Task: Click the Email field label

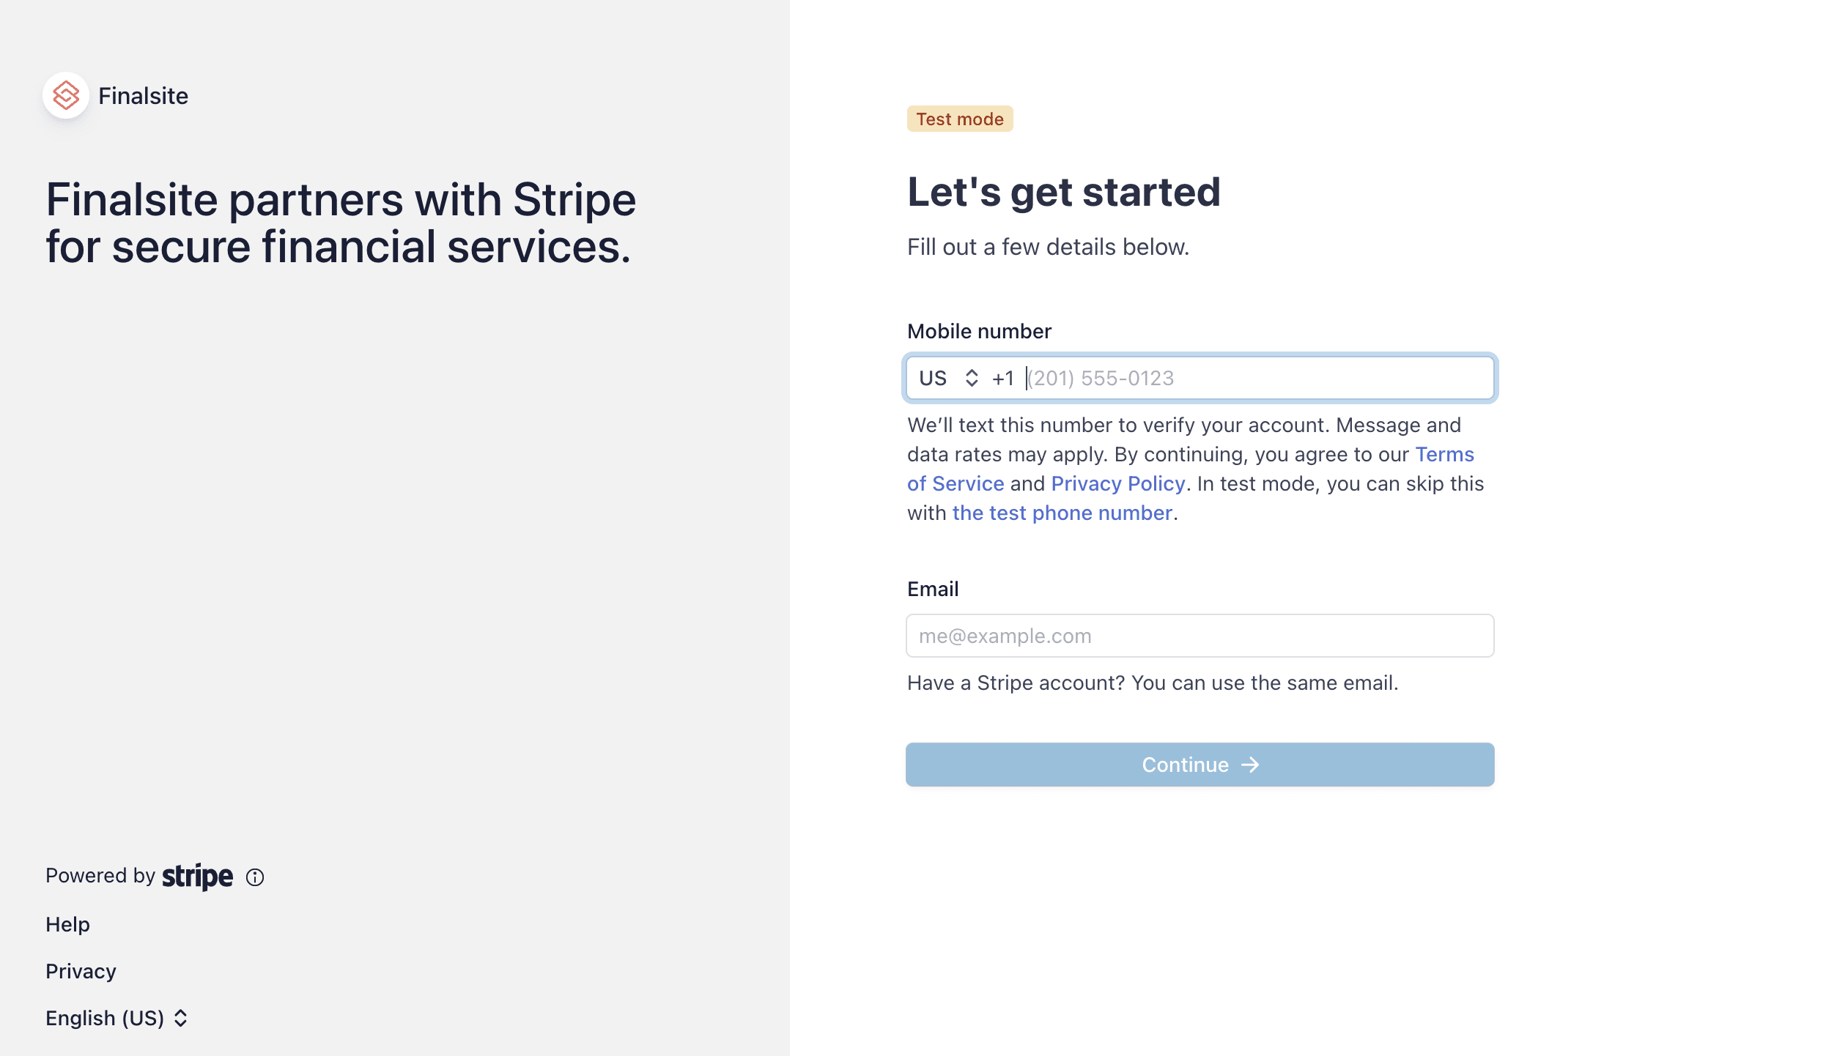Action: (x=932, y=590)
